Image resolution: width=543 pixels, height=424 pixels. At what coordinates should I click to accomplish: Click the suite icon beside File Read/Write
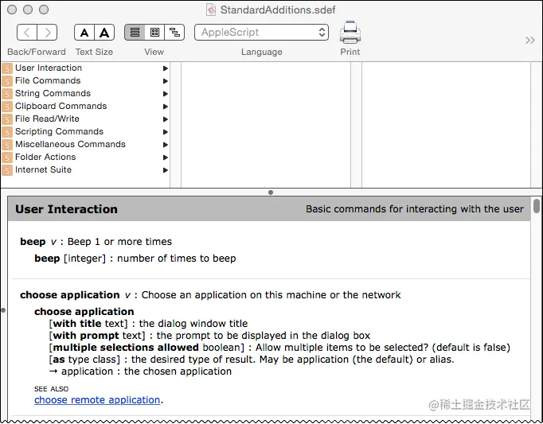7,119
